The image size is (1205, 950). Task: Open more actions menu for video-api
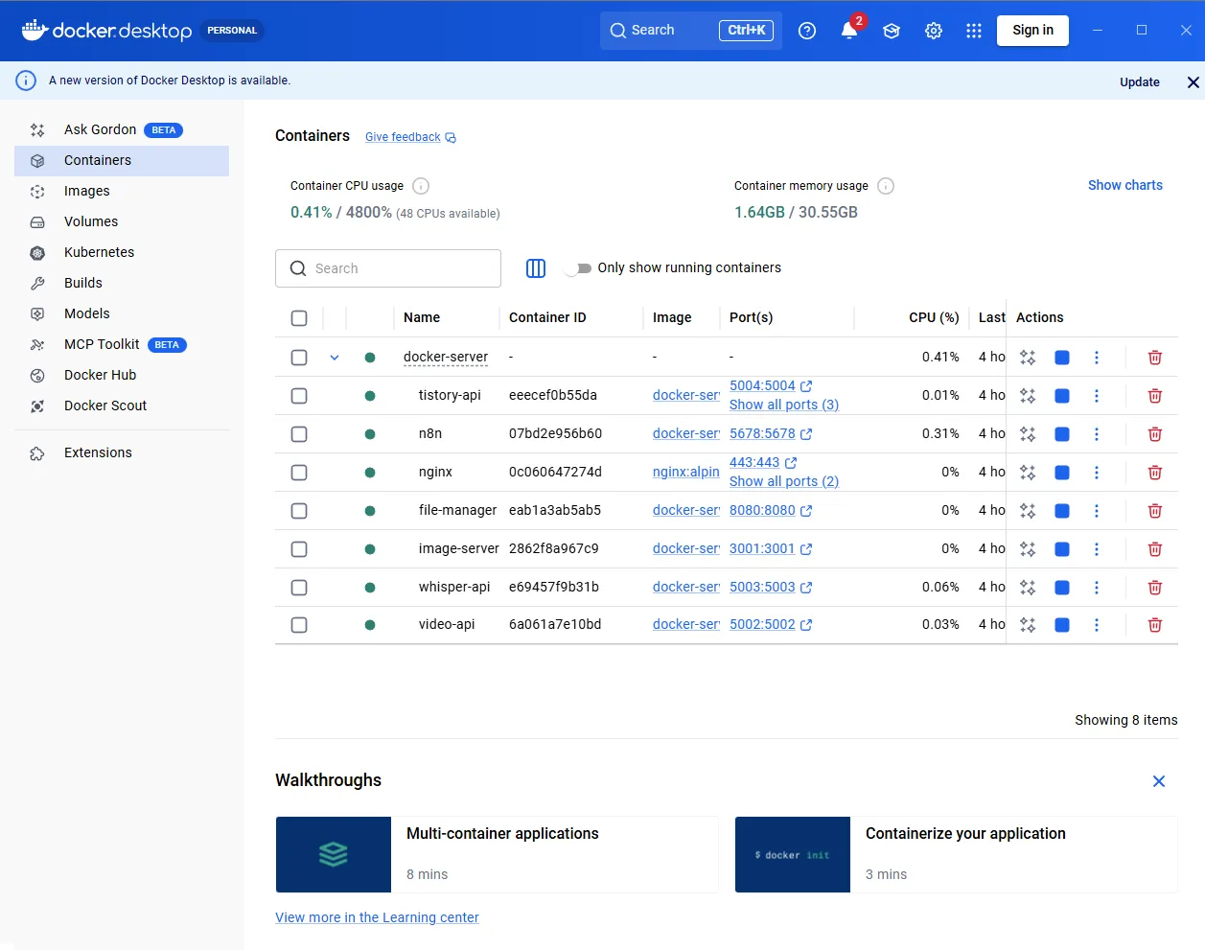[1097, 625]
